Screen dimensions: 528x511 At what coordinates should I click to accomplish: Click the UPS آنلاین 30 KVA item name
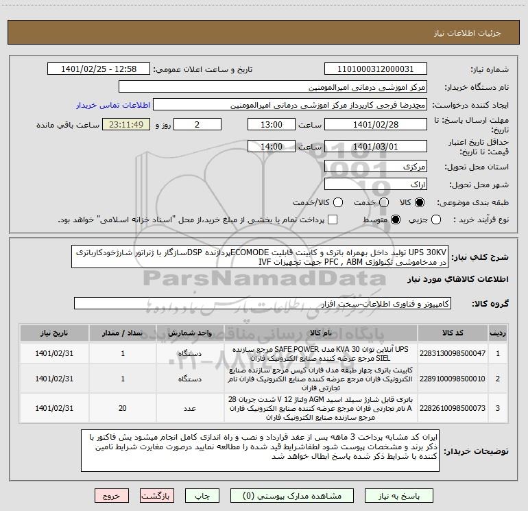(x=321, y=354)
